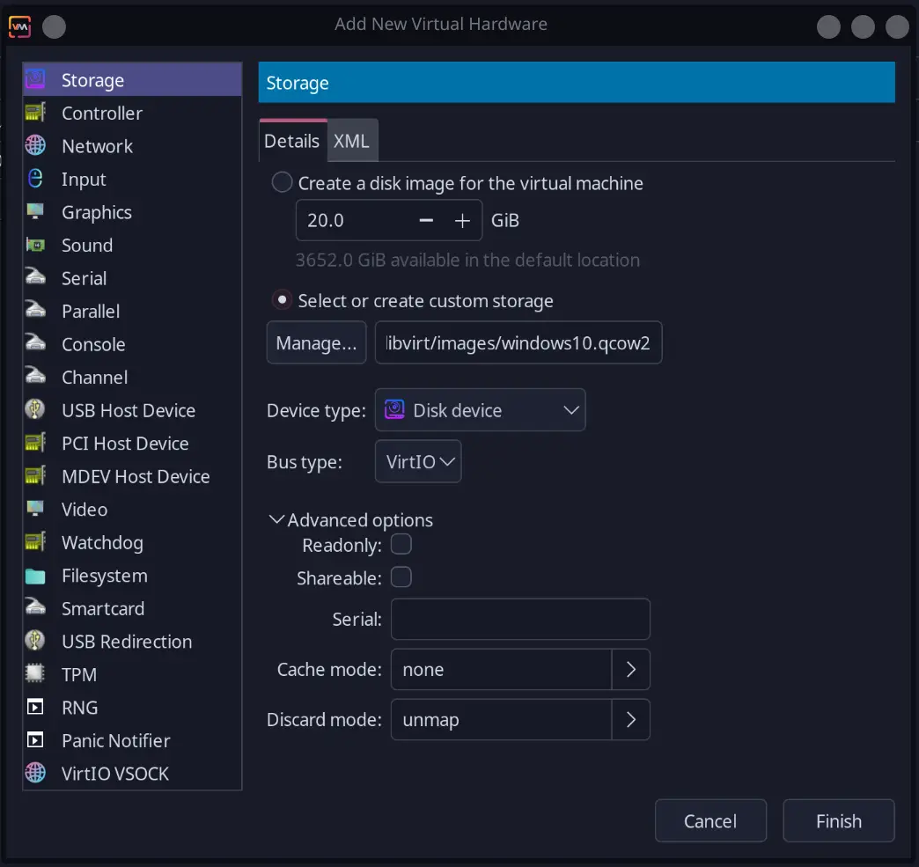
Task: Open the USB Redirection category
Action: [x=127, y=642]
